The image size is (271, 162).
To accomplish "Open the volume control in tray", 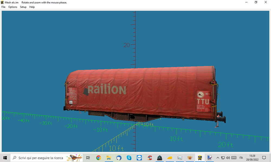I will tap(228, 158).
